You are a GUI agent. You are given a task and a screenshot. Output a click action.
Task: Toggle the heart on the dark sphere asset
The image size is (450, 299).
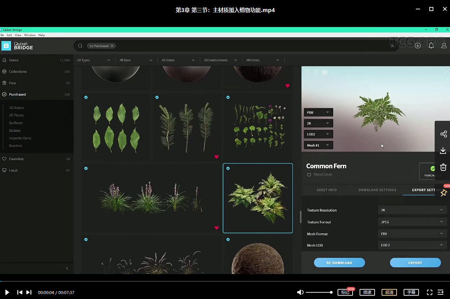[288, 86]
